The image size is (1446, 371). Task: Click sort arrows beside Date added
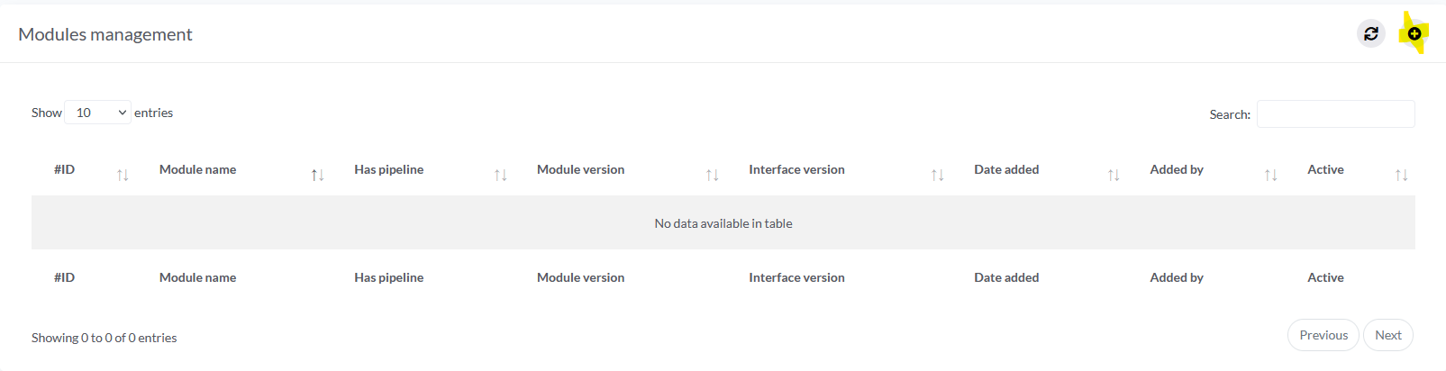click(1114, 175)
